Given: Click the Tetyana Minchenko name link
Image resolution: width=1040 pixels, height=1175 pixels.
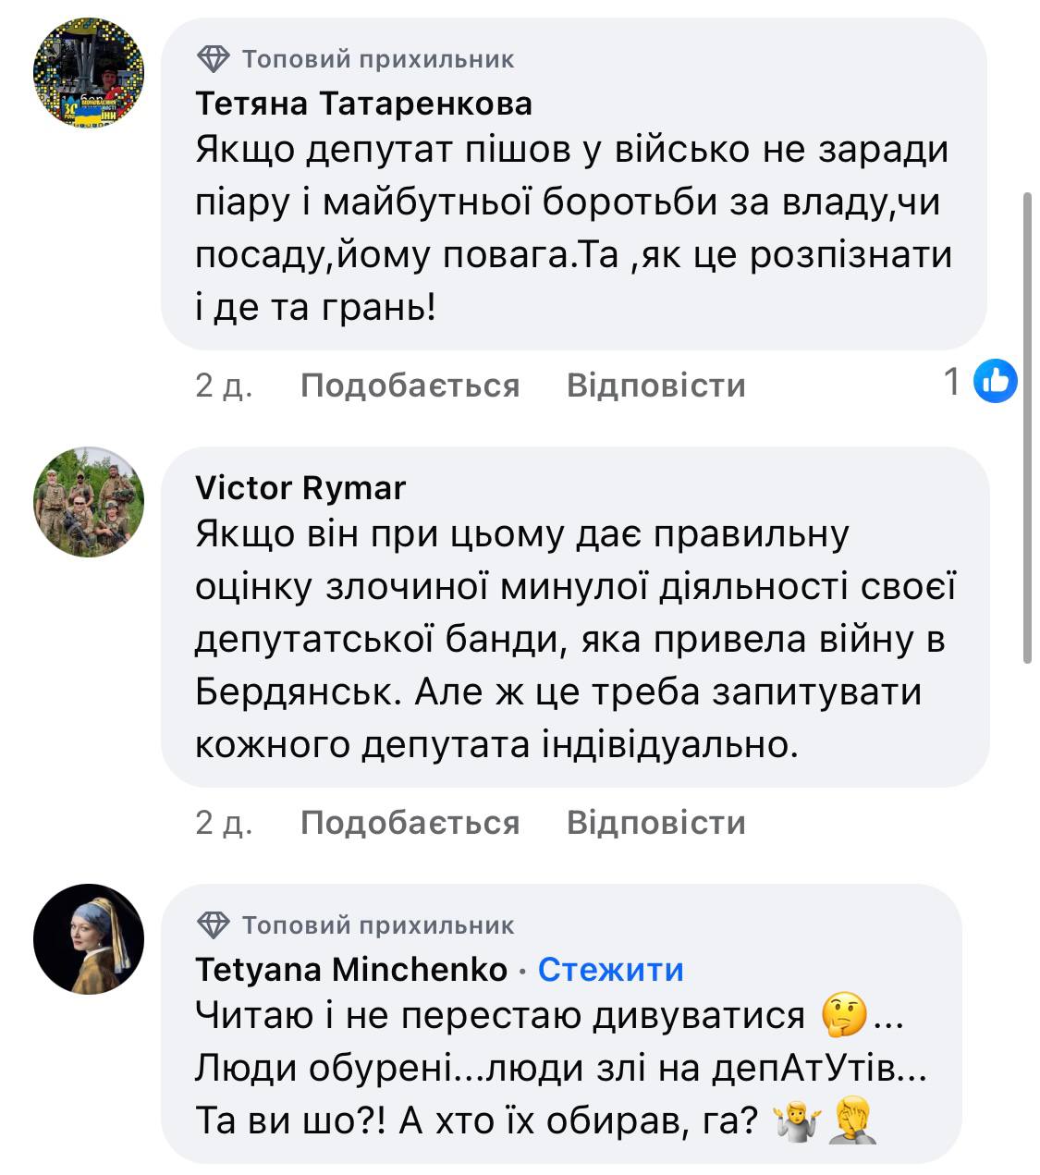Looking at the screenshot, I should [351, 969].
